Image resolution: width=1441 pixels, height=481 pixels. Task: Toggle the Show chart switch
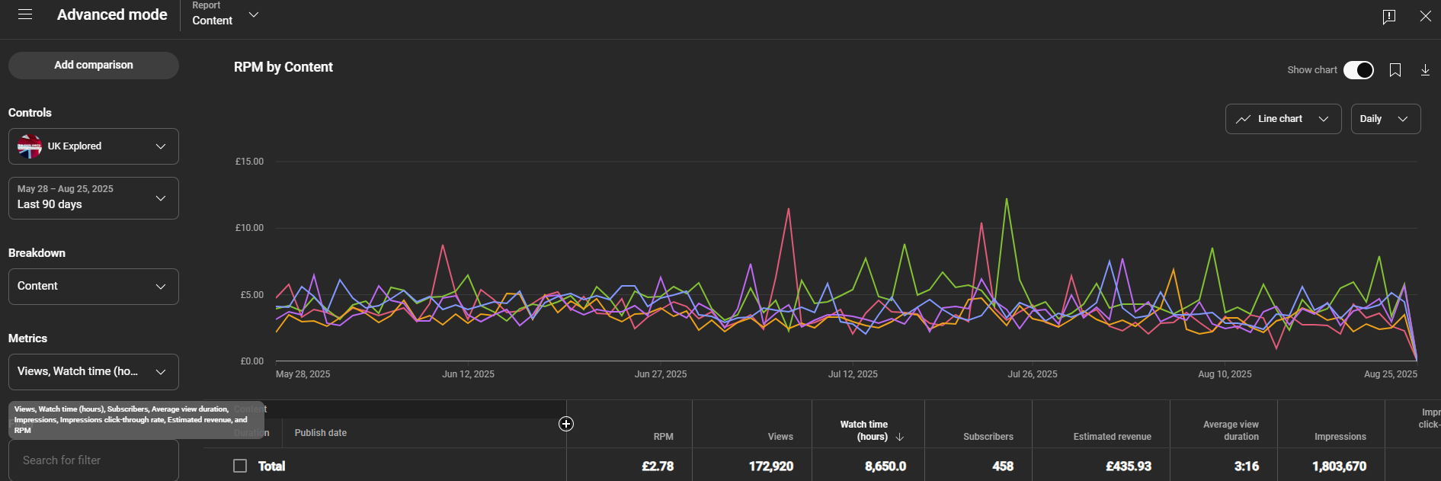click(1359, 70)
